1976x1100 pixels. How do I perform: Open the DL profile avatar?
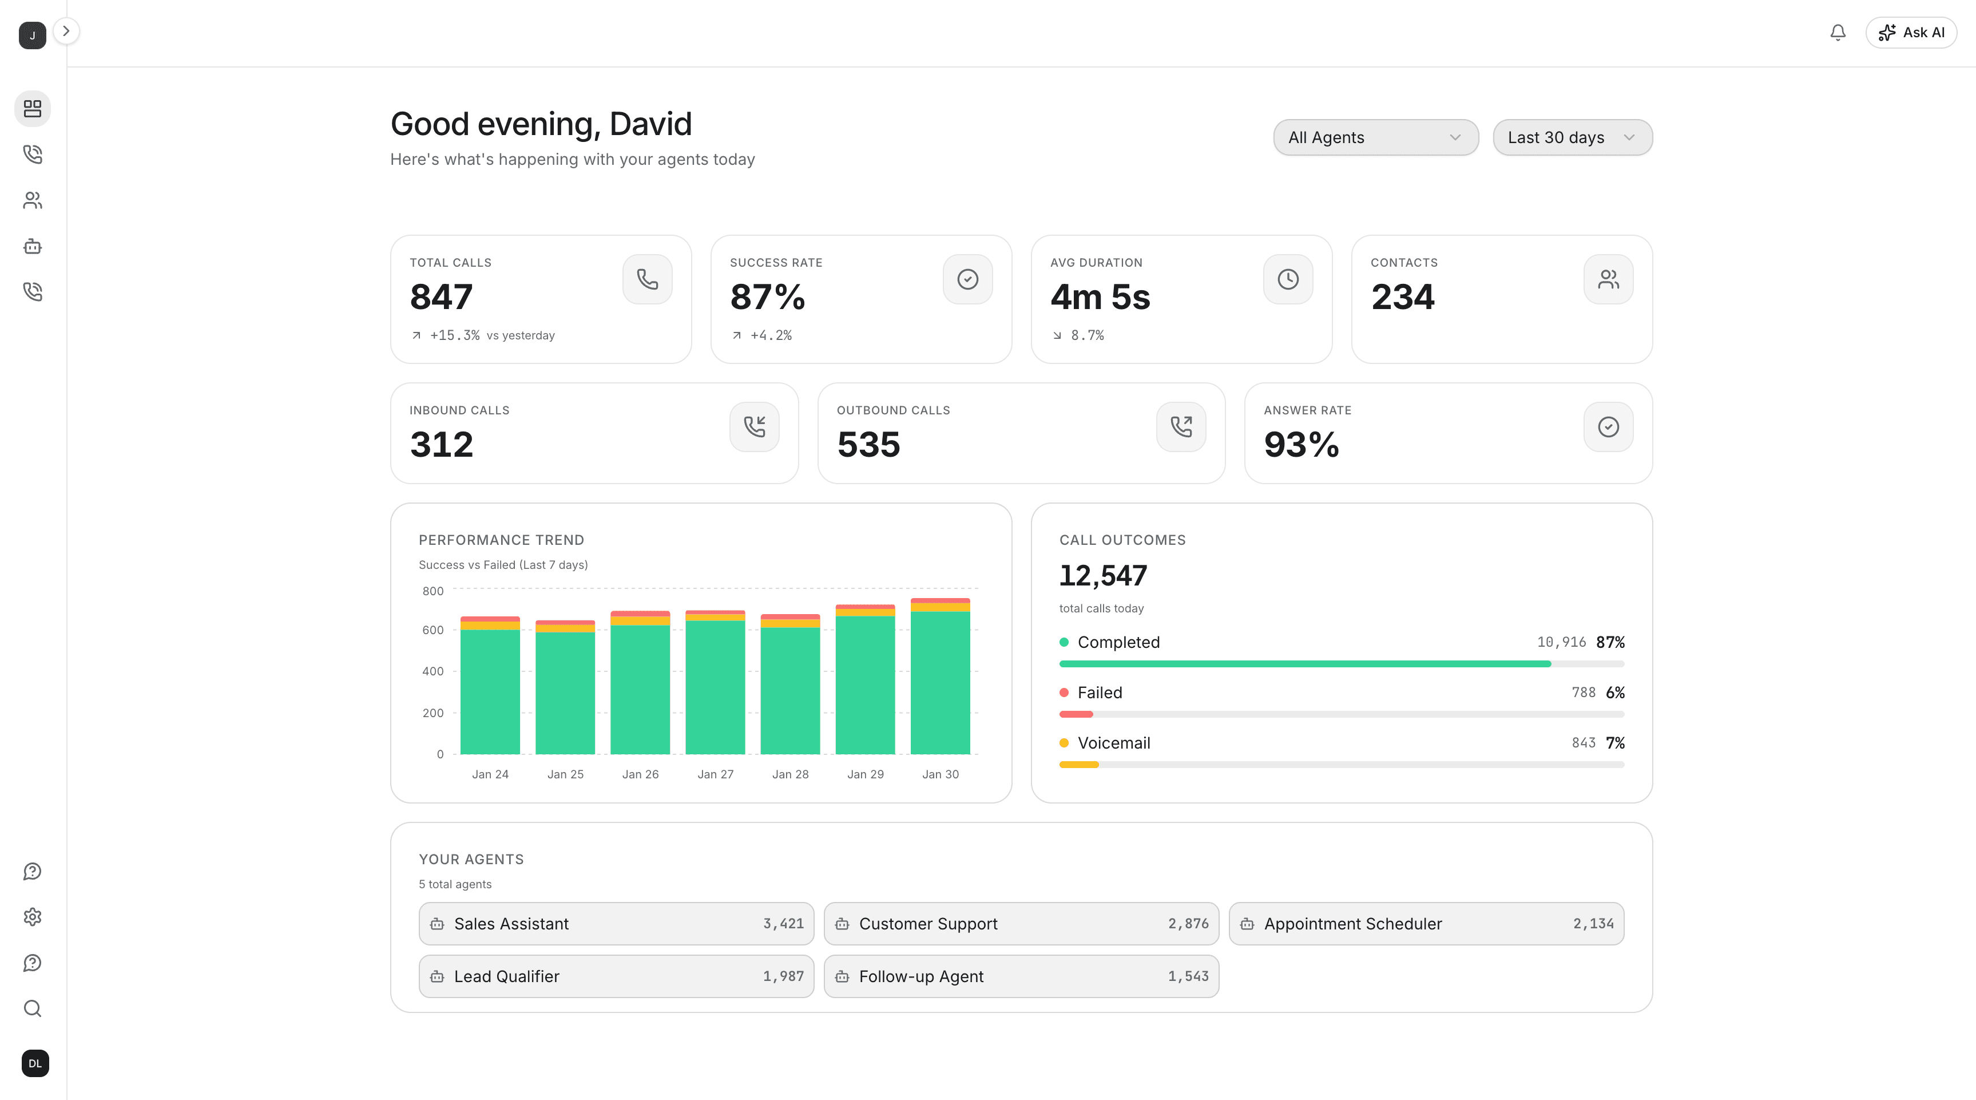pyautogui.click(x=34, y=1063)
